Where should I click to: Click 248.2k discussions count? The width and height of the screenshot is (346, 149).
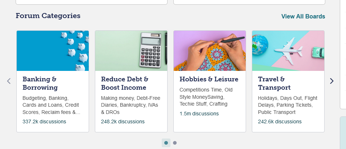(123, 122)
